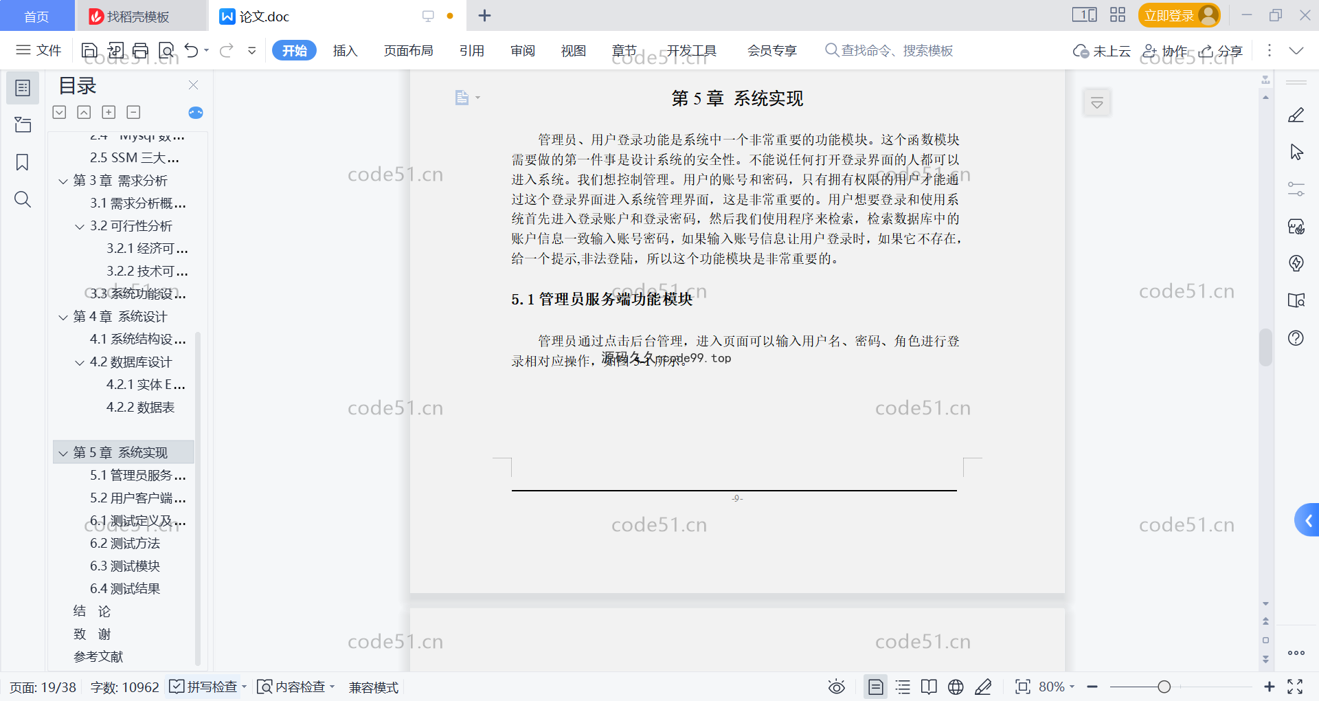Screen dimensions: 1319x701
Task: Click the pen/style tool in right sidebar
Action: tap(1296, 115)
